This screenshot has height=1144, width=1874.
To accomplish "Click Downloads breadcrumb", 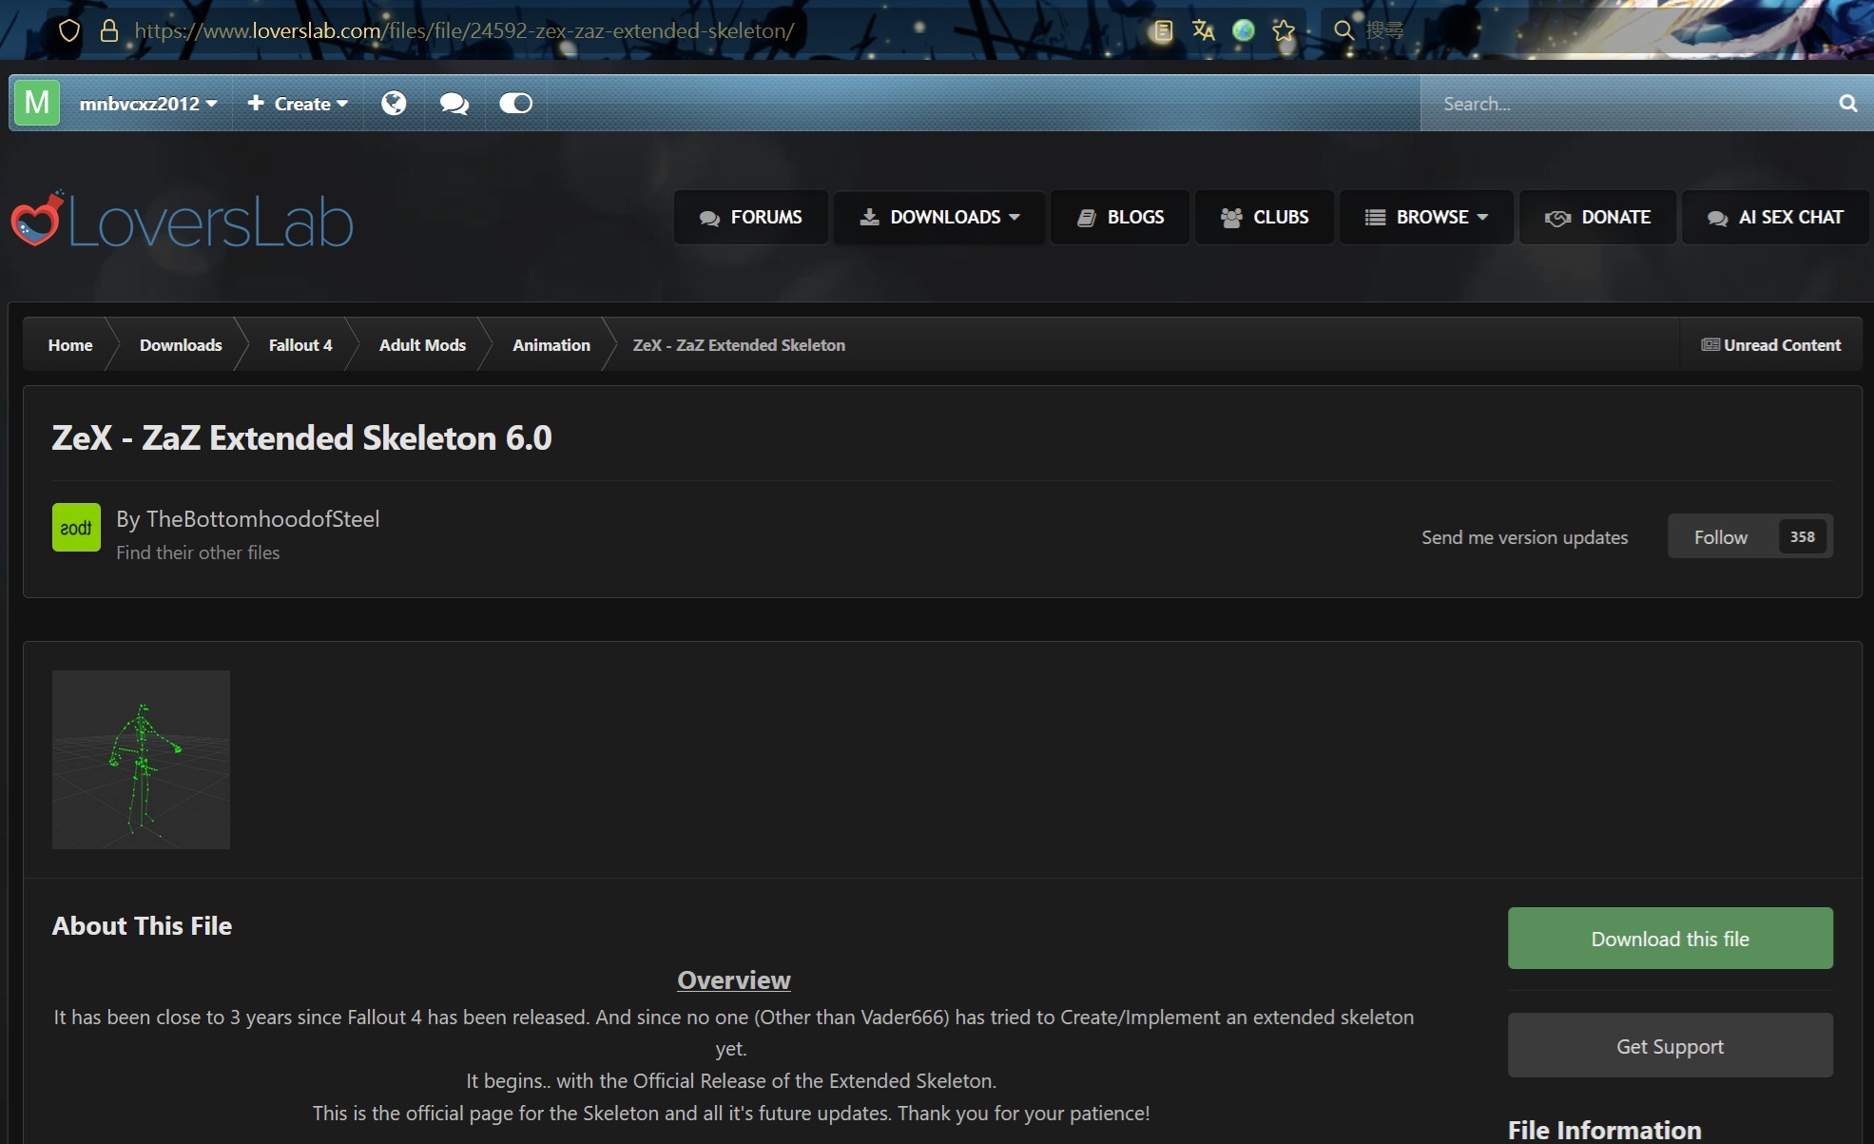I will [181, 345].
